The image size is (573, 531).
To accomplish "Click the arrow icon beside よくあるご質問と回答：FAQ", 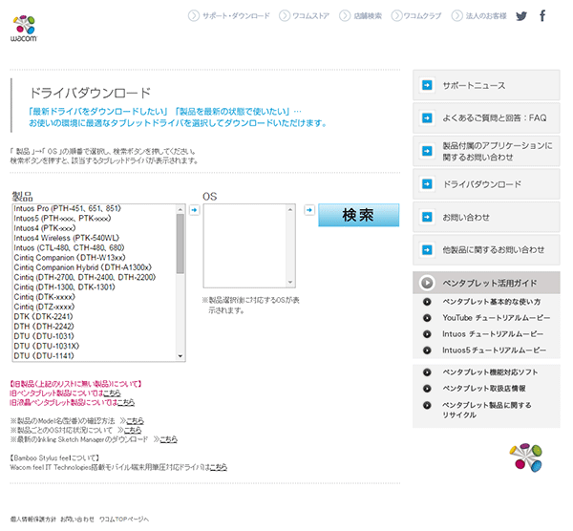I will point(427,117).
